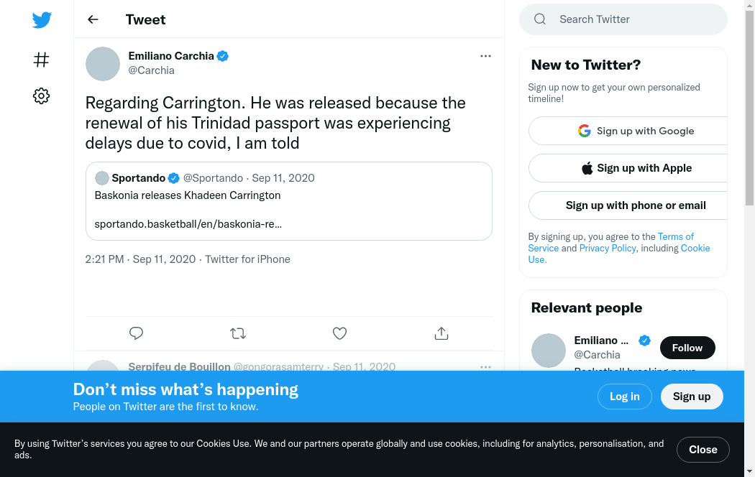Like the tweet with heart icon
The height and width of the screenshot is (477, 755).
point(339,333)
